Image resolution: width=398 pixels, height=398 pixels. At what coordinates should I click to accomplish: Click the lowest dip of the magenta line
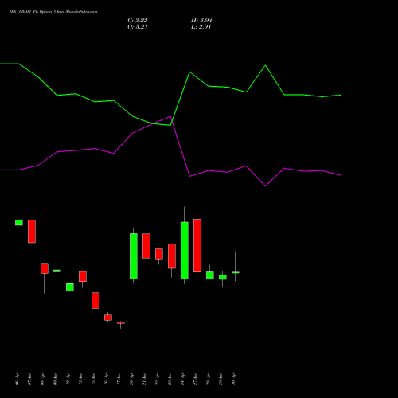tap(265, 186)
